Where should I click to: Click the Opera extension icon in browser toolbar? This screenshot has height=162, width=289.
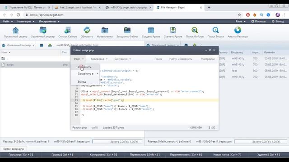tap(248, 15)
